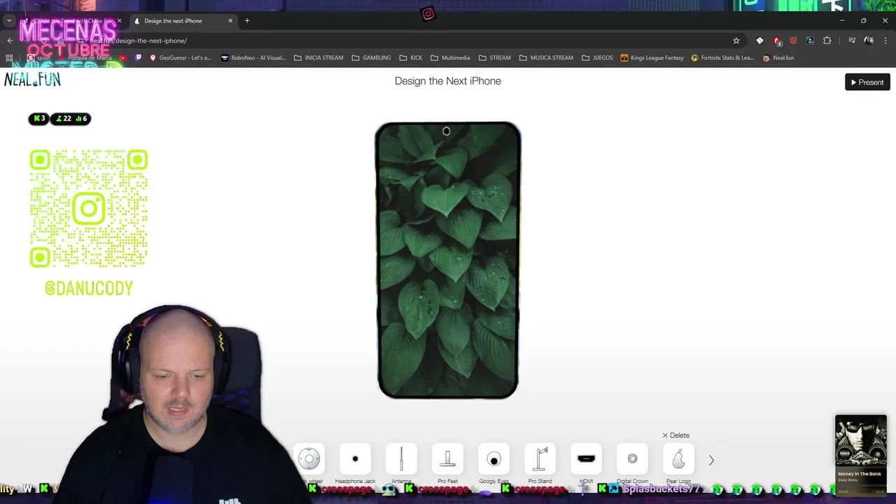Click the Money In The Bank album thumbnail
The height and width of the screenshot is (504, 896).
(x=861, y=441)
